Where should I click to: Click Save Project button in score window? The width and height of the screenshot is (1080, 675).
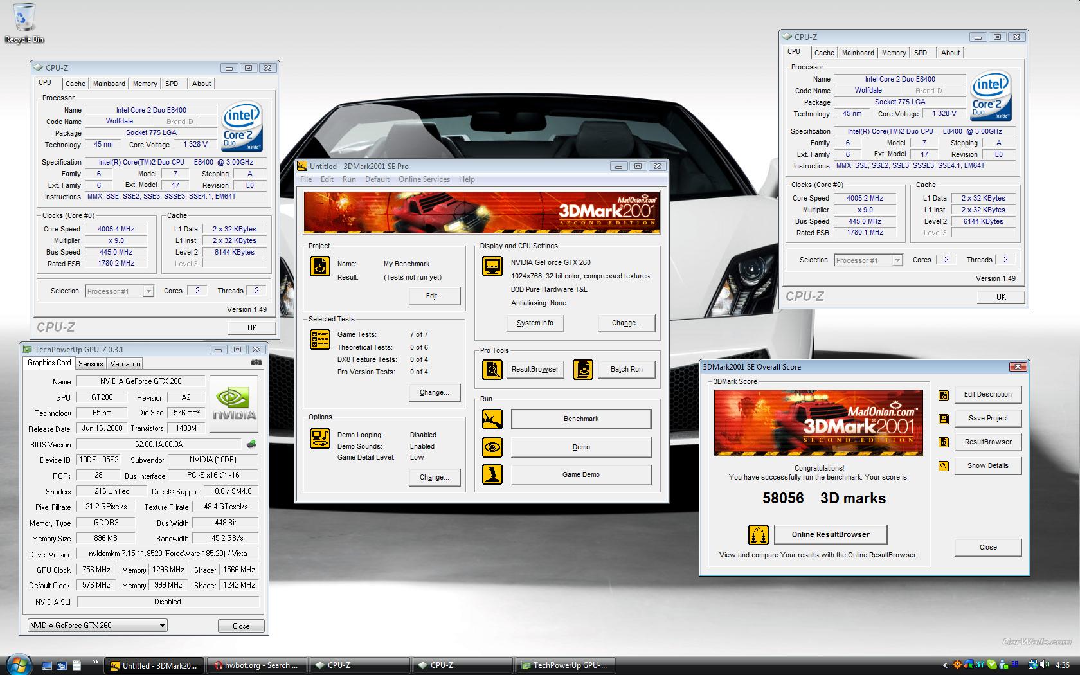click(x=988, y=418)
